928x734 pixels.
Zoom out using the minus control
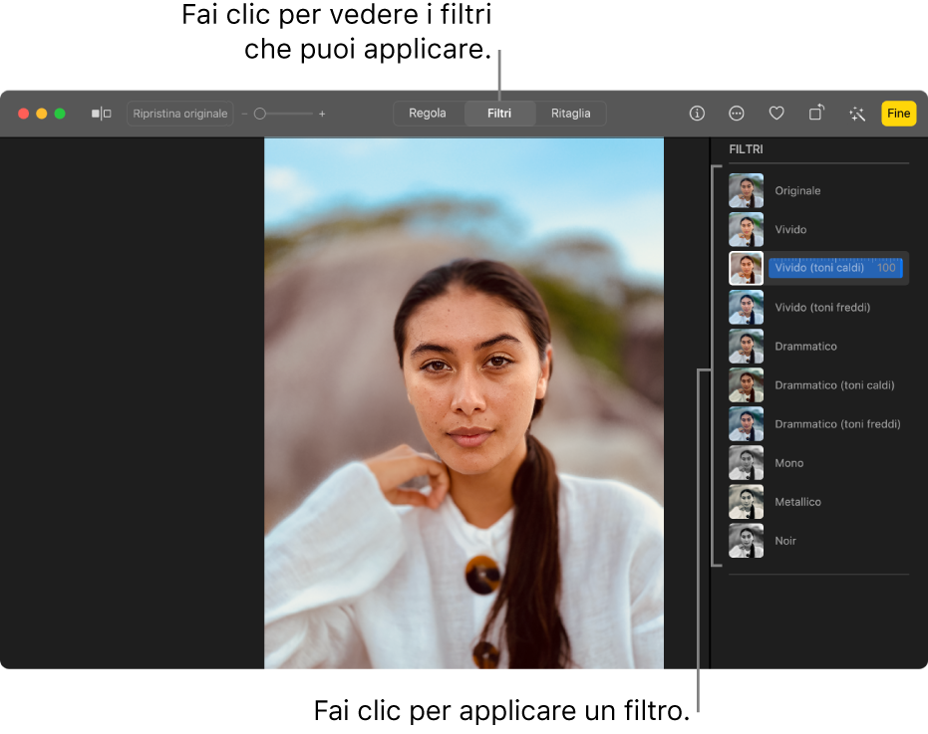point(243,114)
